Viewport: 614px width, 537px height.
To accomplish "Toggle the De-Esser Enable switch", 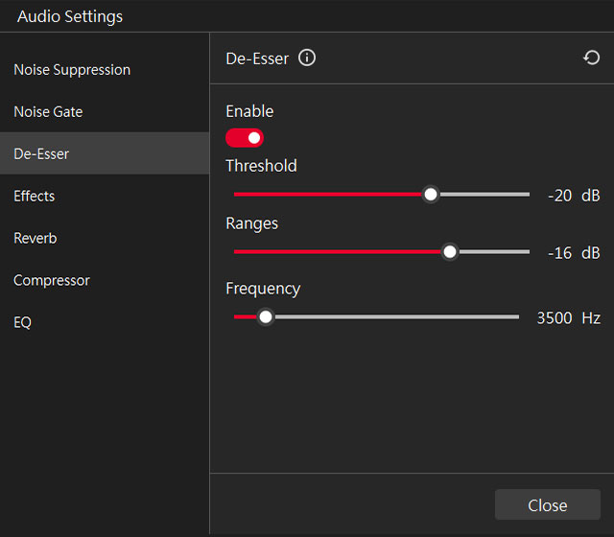I will pos(245,138).
